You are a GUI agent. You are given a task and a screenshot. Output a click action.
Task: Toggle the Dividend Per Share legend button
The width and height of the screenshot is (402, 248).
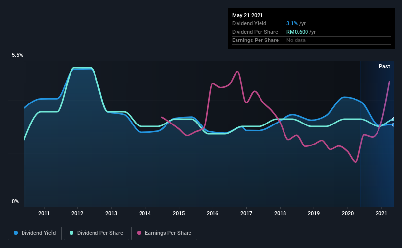[97, 233]
